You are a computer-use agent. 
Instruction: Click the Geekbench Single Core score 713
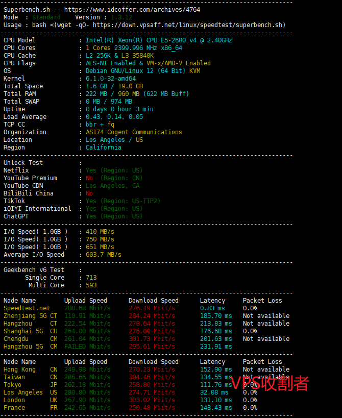[91, 278]
